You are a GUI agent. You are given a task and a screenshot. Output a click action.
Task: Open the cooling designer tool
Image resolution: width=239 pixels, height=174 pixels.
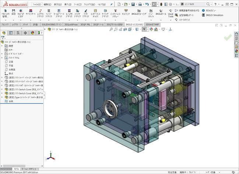click(x=105, y=13)
